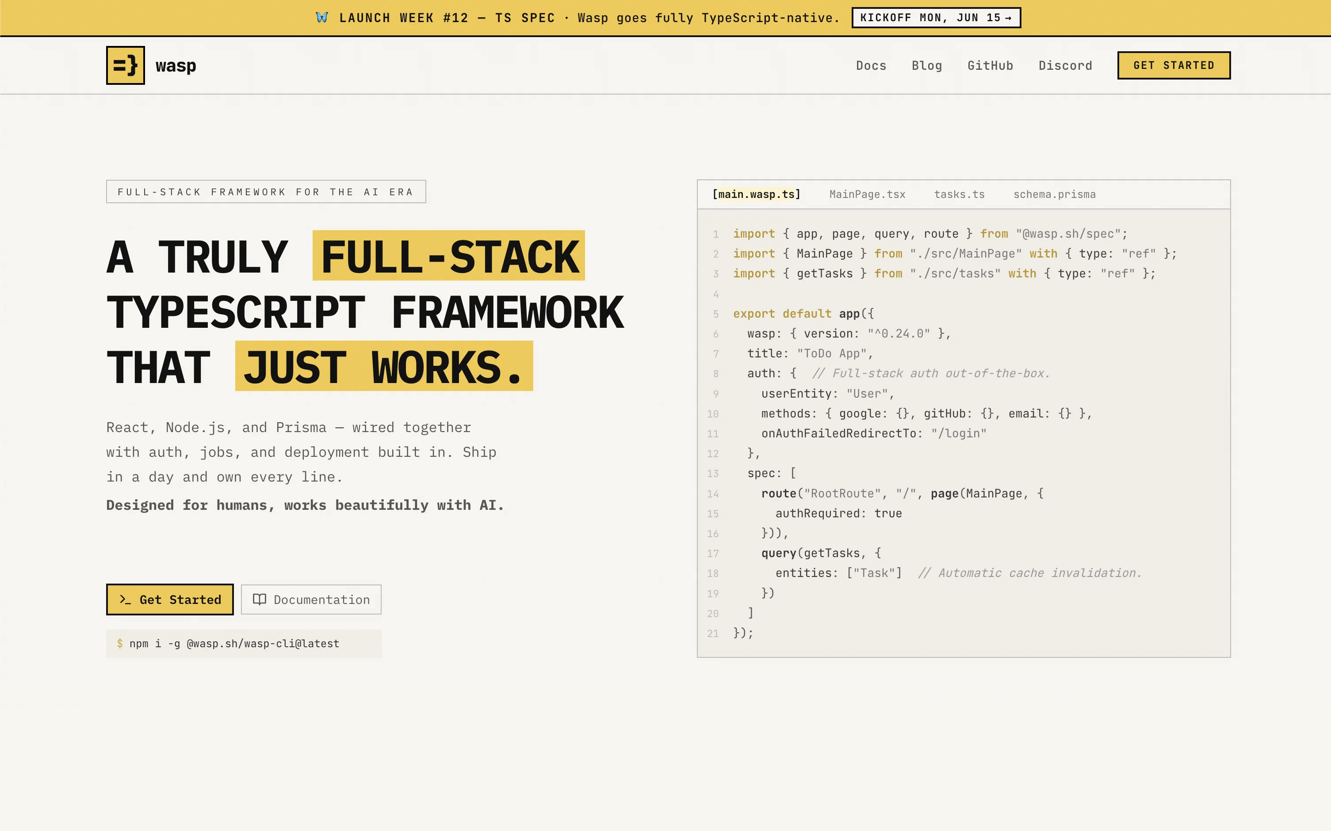Image resolution: width=1331 pixels, height=831 pixels.
Task: Click the 'Automatic cache invalidation.' comment
Action: [x=1029, y=573]
